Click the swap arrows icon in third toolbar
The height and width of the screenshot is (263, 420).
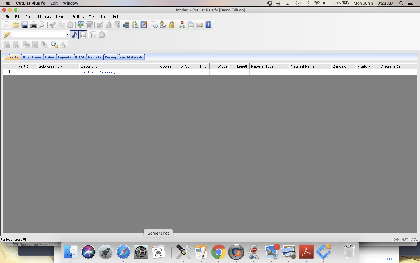pos(27,45)
